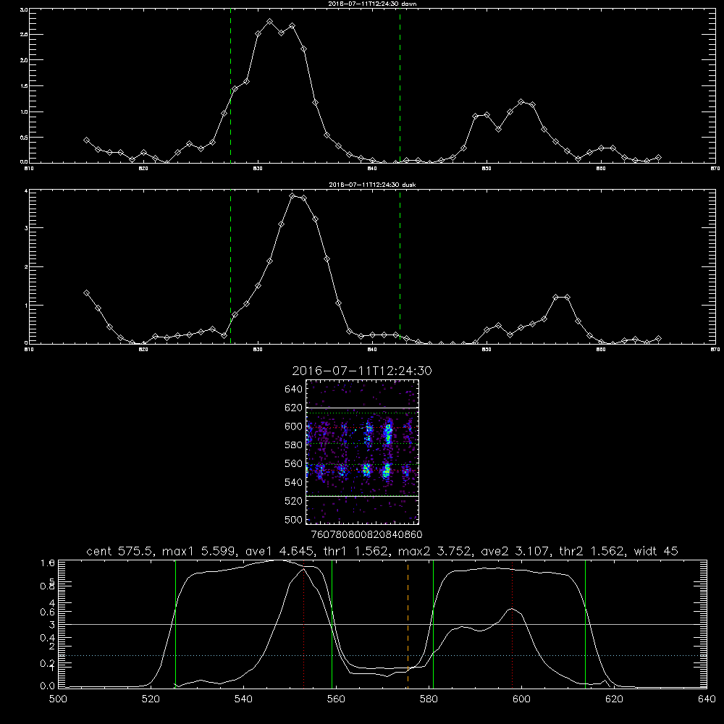Click the solid white horizontal line in bottom plot
The width and height of the screenshot is (724, 724).
click(382, 624)
